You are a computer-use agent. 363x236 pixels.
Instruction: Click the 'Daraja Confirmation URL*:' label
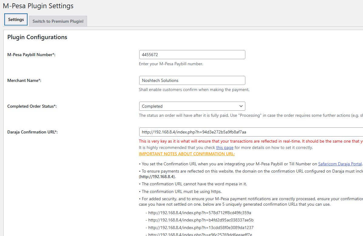(x=32, y=132)
